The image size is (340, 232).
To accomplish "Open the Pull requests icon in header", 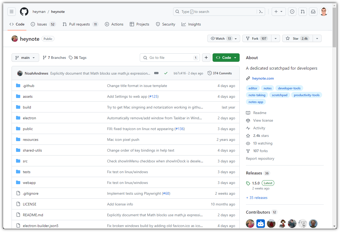I will 303,12.
